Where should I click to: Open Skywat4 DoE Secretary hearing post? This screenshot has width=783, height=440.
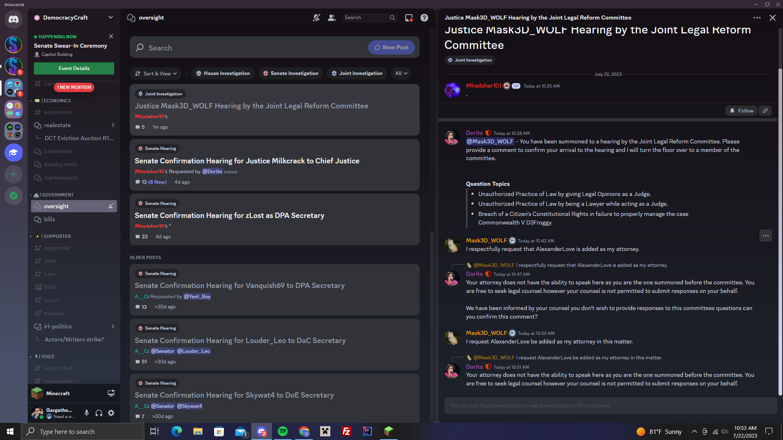tap(274, 398)
